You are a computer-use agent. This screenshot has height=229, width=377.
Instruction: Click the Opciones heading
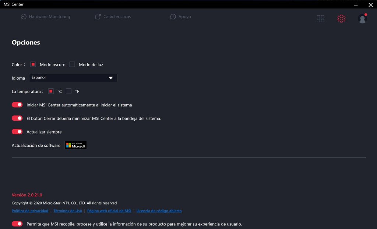26,43
